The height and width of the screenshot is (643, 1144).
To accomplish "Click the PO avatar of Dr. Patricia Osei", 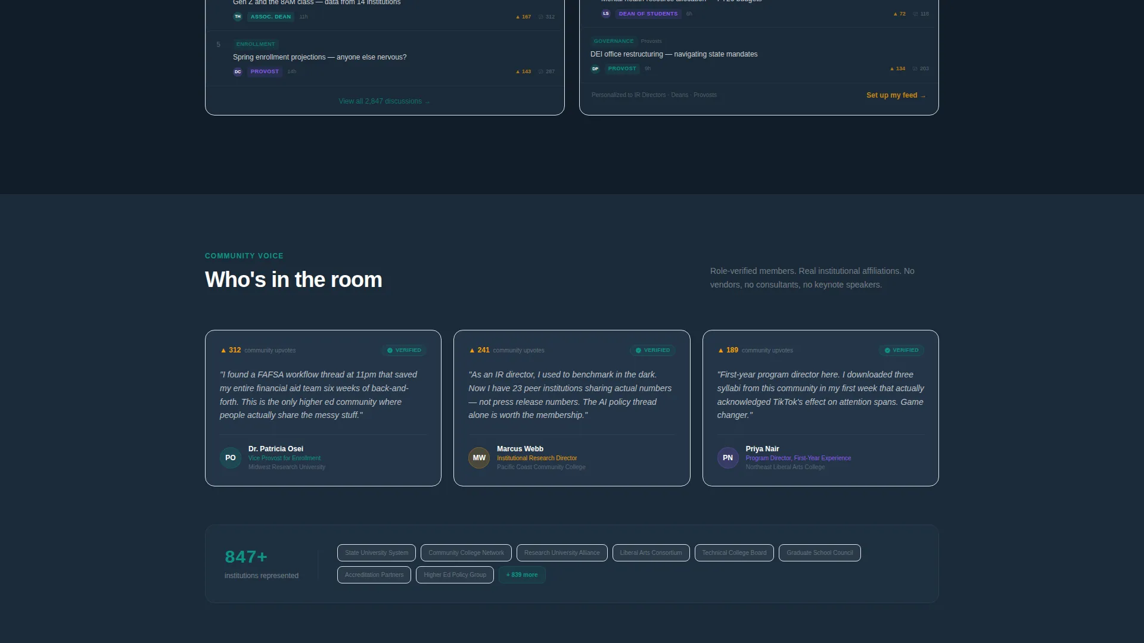I will 231,458.
